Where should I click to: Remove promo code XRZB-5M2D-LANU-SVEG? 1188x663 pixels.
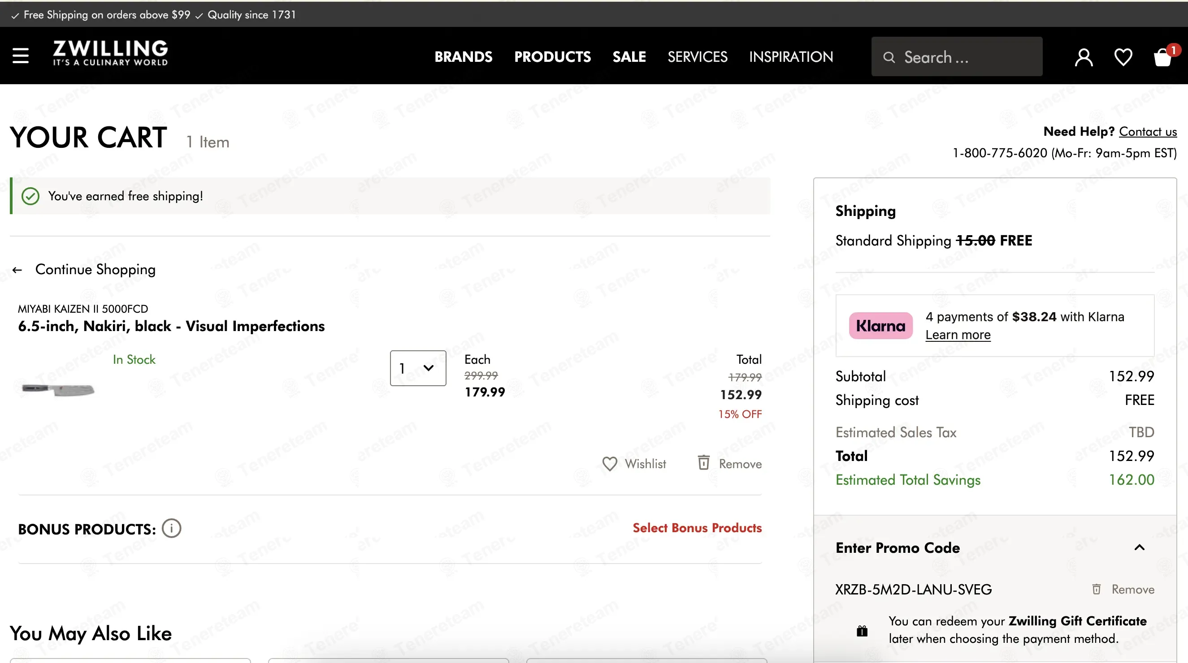(x=1123, y=589)
